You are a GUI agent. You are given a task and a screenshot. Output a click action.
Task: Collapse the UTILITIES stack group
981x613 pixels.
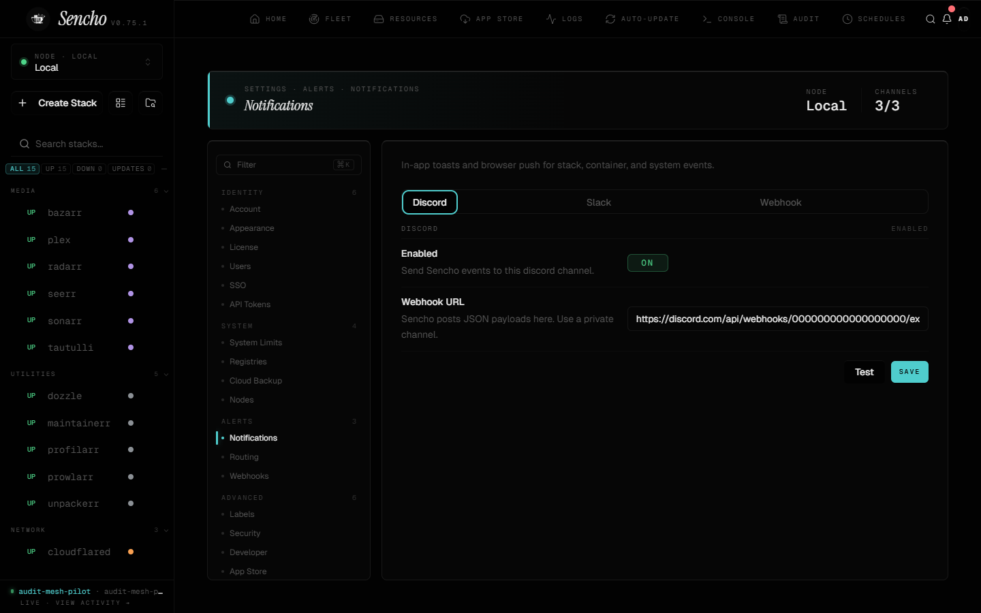tap(166, 374)
